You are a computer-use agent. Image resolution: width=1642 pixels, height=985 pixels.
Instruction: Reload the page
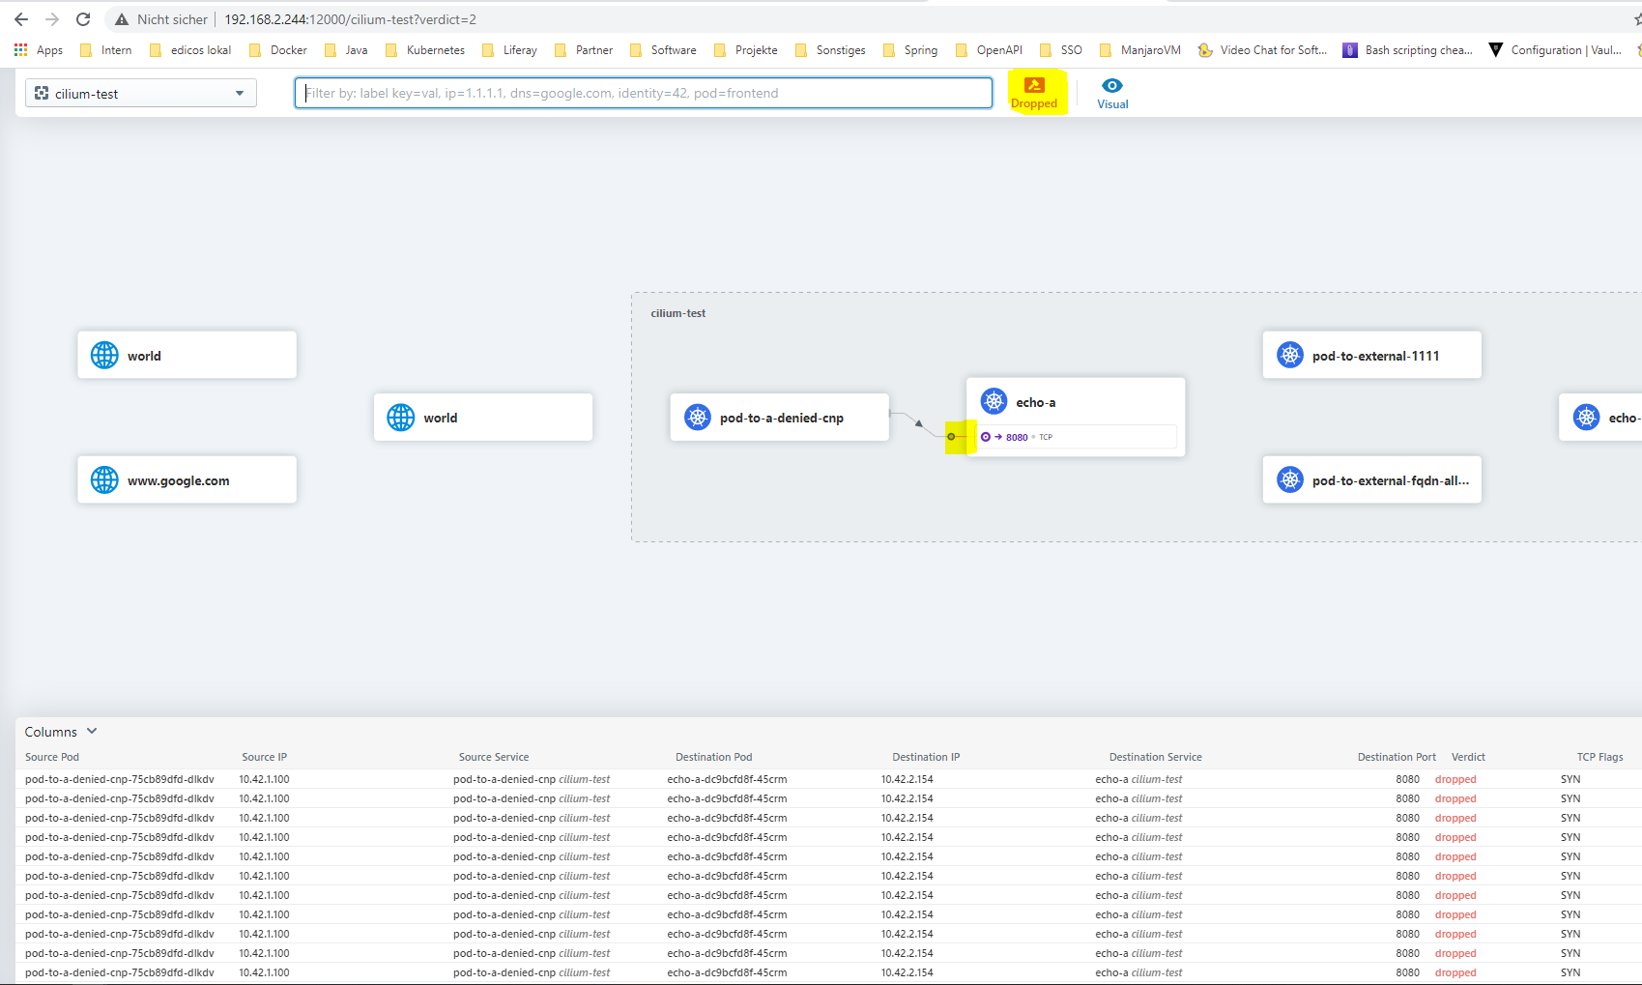click(x=83, y=19)
